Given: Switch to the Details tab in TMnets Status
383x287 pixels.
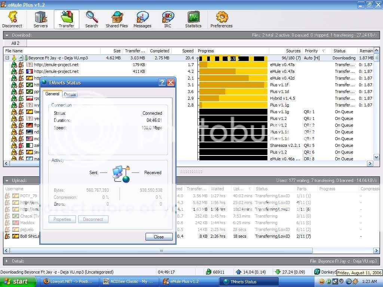Looking at the screenshot, I should coord(70,94).
